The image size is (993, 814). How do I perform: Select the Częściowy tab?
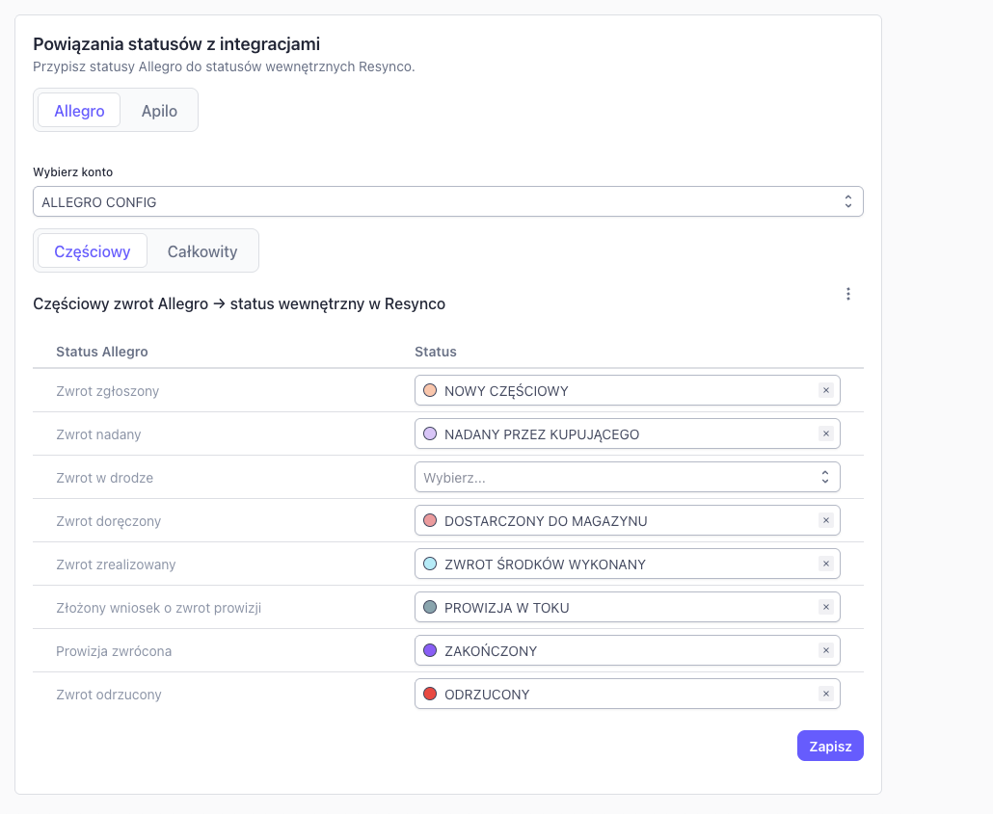click(x=93, y=250)
